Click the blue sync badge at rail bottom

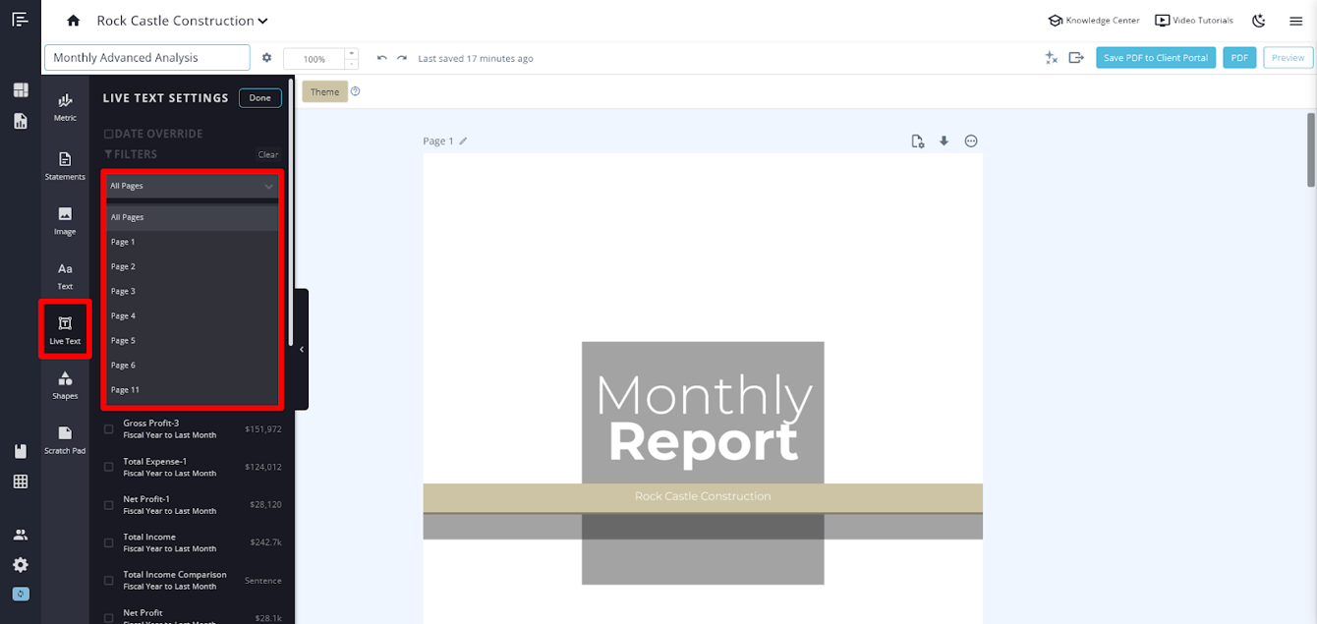click(x=21, y=594)
